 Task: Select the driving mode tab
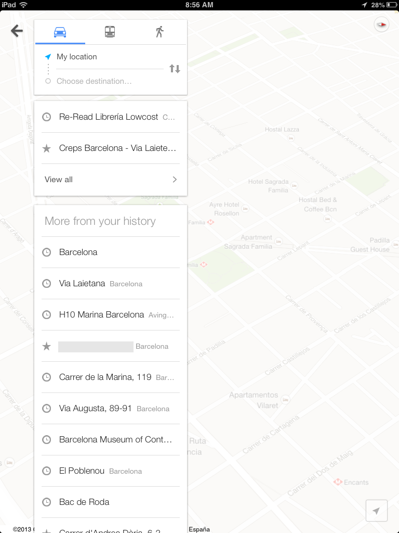pyautogui.click(x=60, y=32)
